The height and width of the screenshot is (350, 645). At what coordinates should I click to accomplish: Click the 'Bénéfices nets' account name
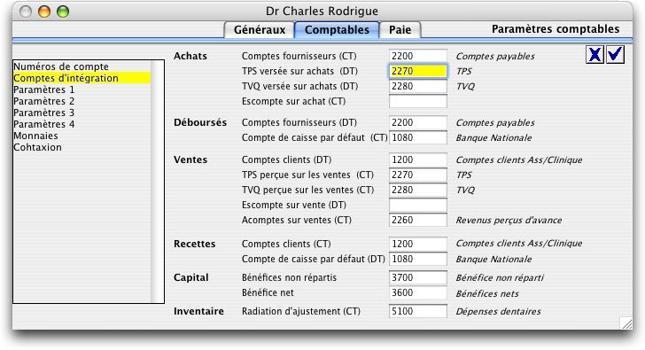tap(487, 293)
